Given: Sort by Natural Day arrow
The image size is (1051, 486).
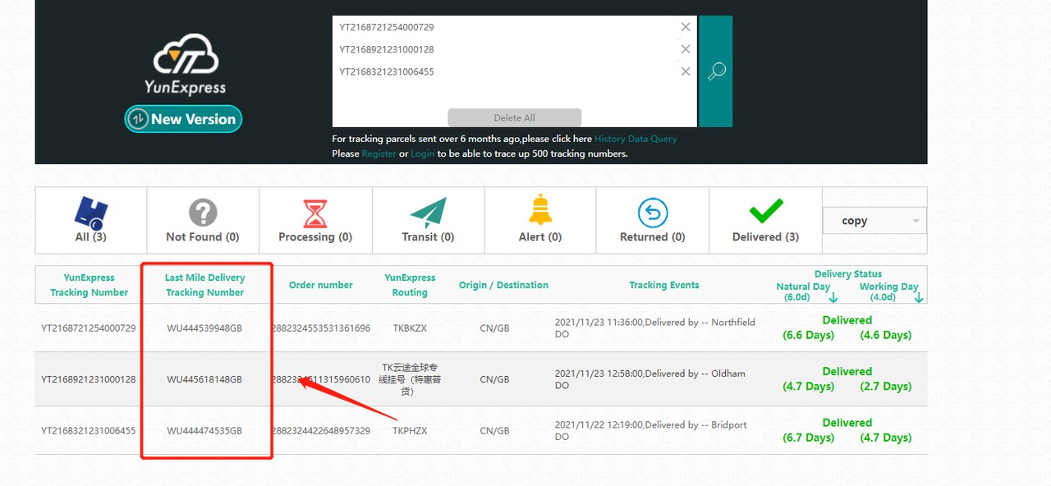Looking at the screenshot, I should tap(833, 297).
